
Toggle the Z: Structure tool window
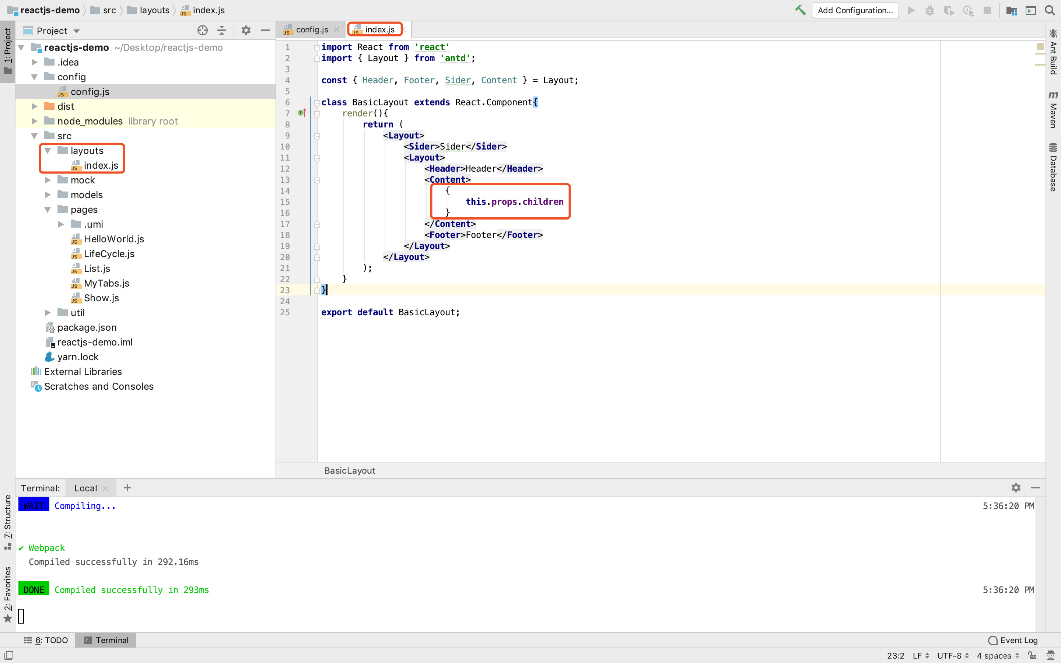tap(7, 522)
